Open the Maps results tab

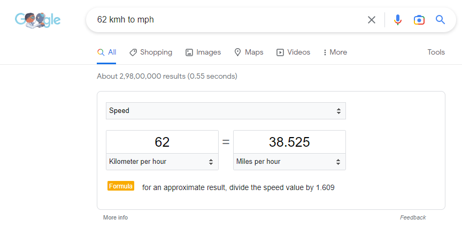(249, 52)
